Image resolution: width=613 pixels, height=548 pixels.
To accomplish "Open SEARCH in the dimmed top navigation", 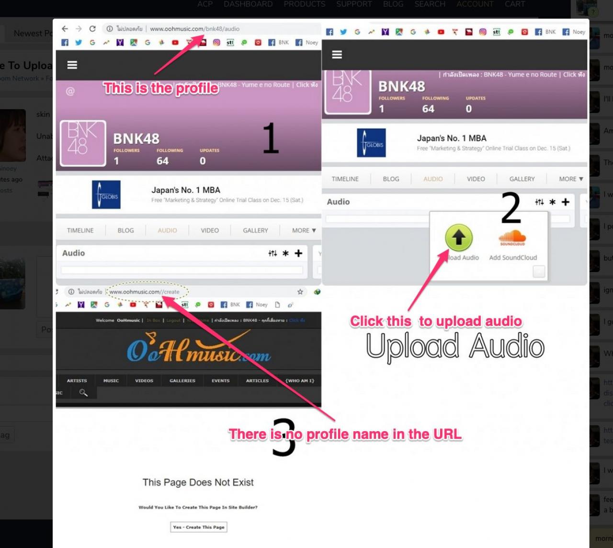I will (430, 4).
